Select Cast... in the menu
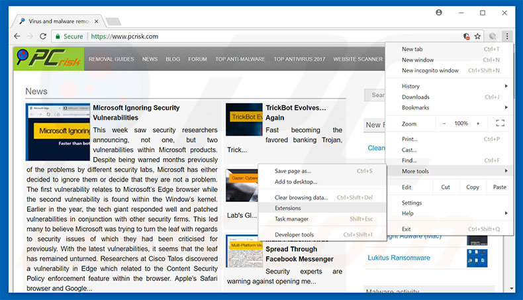523x300 pixels. (450, 150)
